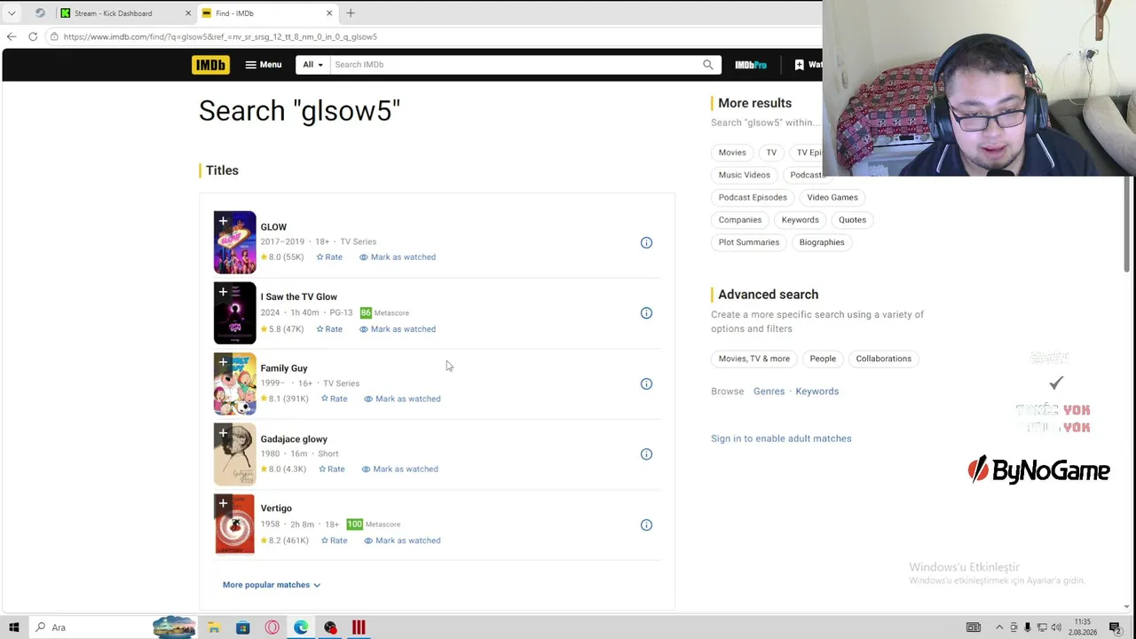Mark Vertigo as watched
Image resolution: width=1136 pixels, height=639 pixels.
[402, 540]
